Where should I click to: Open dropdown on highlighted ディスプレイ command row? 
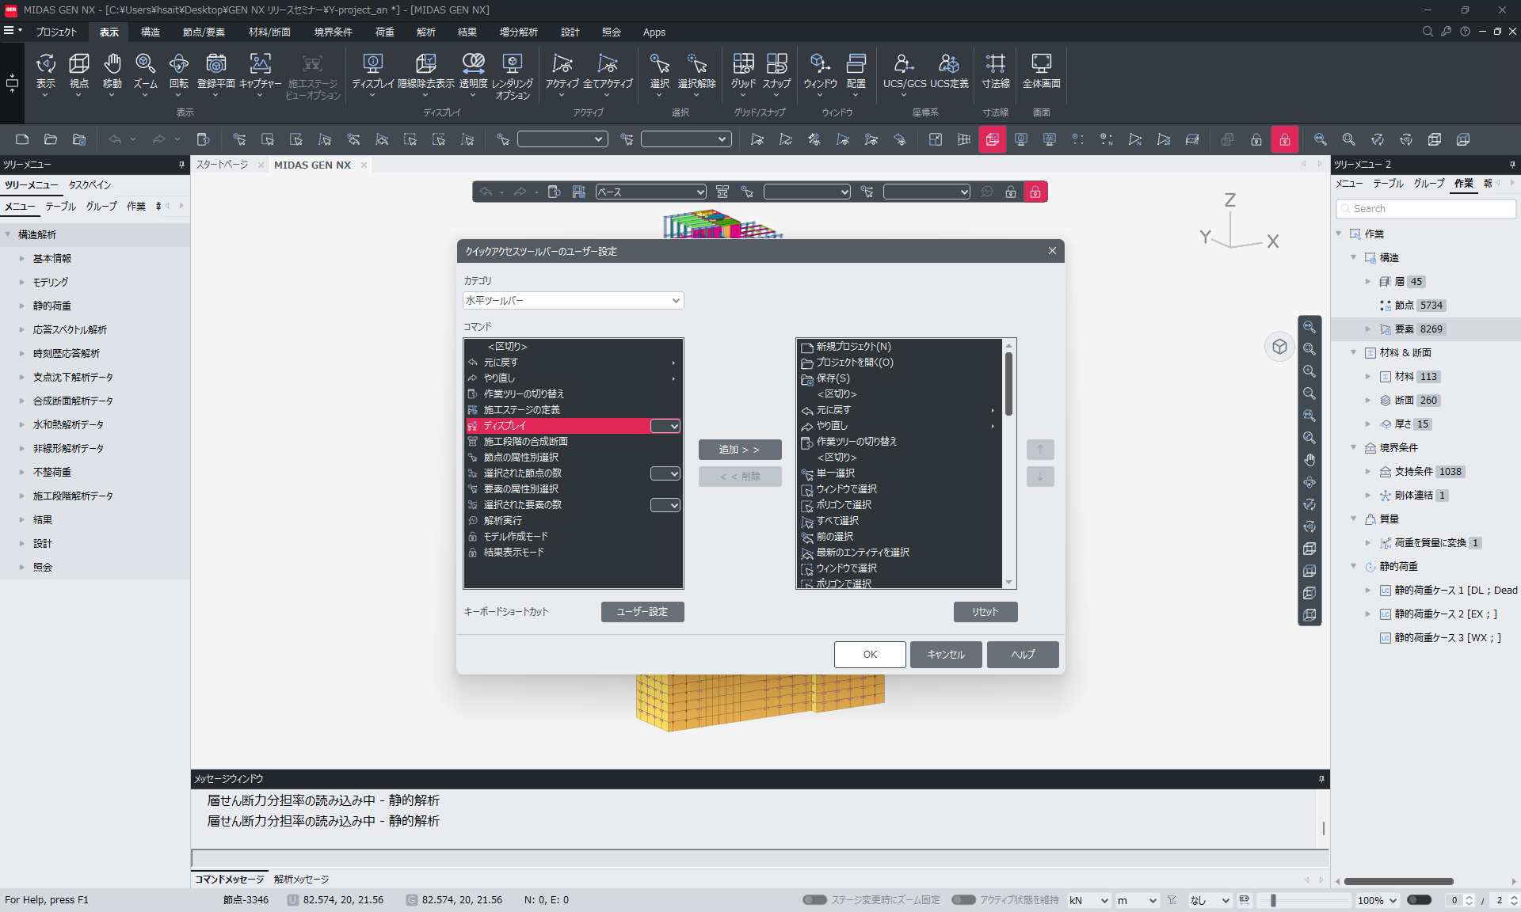[665, 426]
